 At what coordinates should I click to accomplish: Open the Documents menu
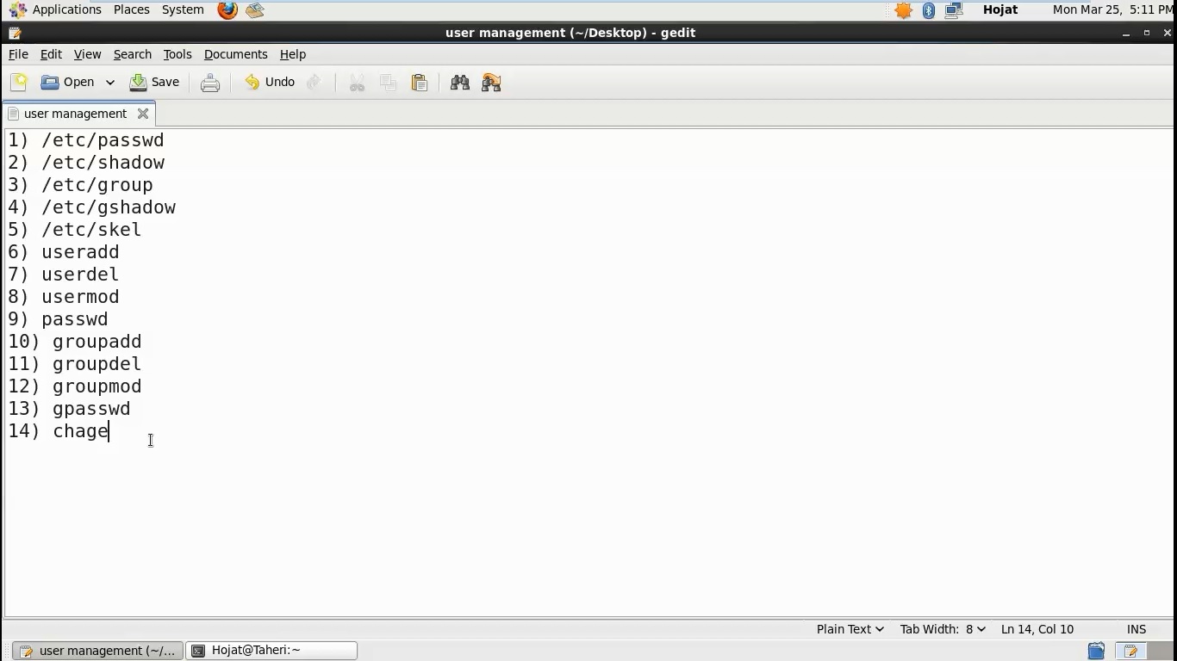coord(236,54)
